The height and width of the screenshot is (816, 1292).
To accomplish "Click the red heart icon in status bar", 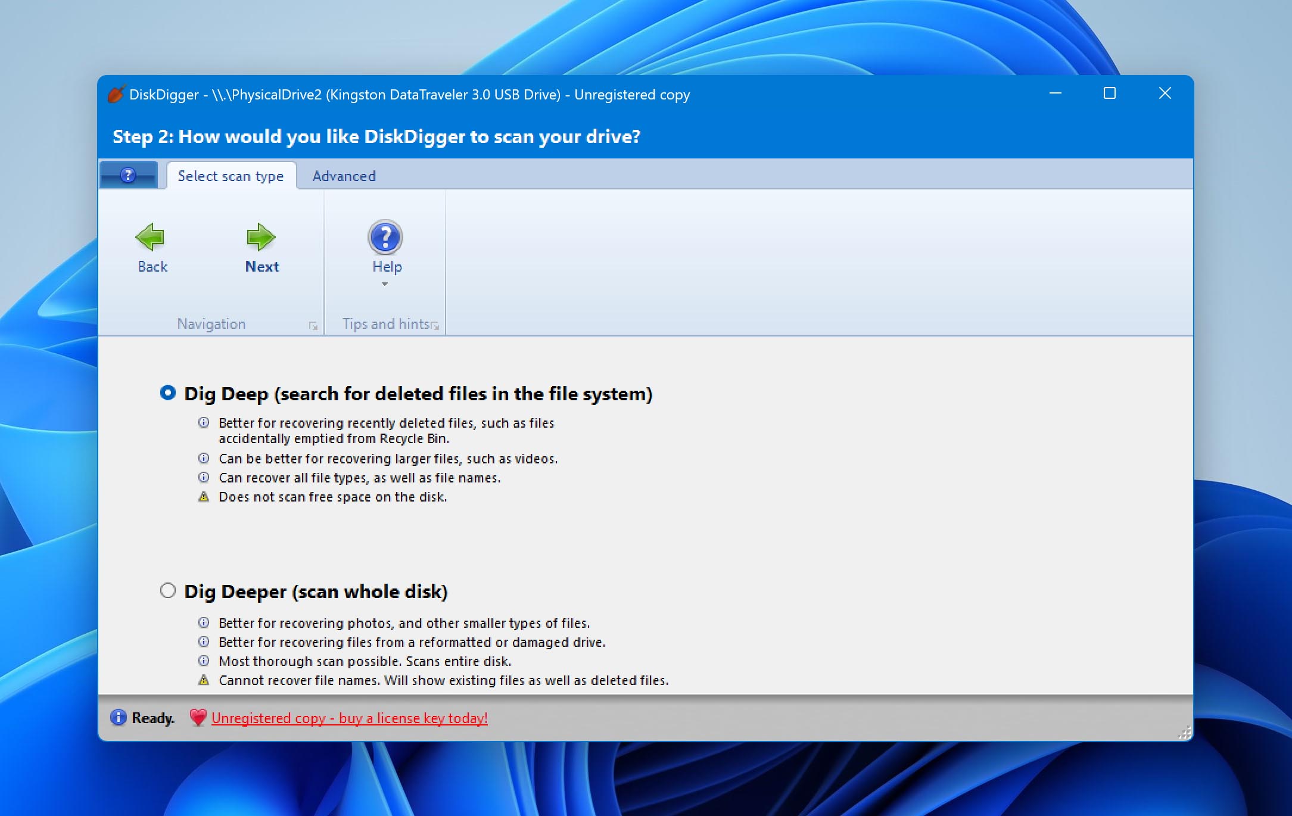I will (198, 717).
